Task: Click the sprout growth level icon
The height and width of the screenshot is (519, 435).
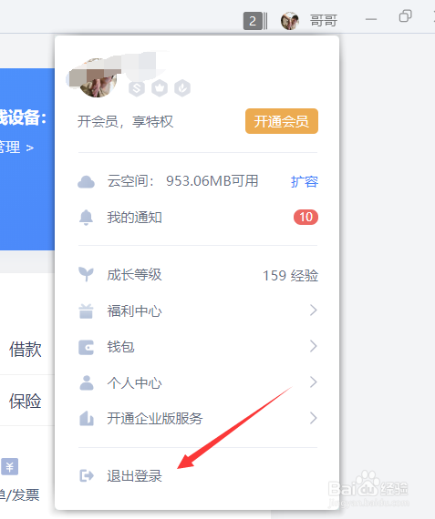Action: 86,274
